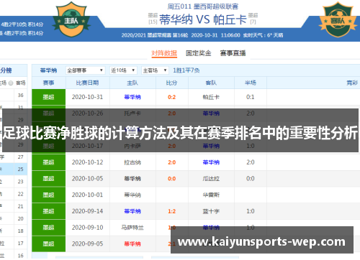The height and width of the screenshot is (260, 360).
Task: Click the date 2020-10-01 in the table
Action: pyautogui.click(x=87, y=195)
